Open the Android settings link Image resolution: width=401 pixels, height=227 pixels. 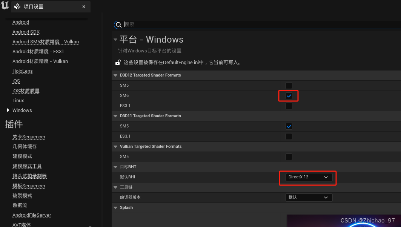point(21,22)
